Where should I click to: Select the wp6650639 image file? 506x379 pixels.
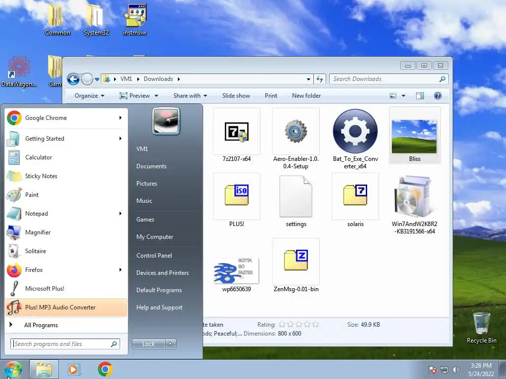pos(237,274)
